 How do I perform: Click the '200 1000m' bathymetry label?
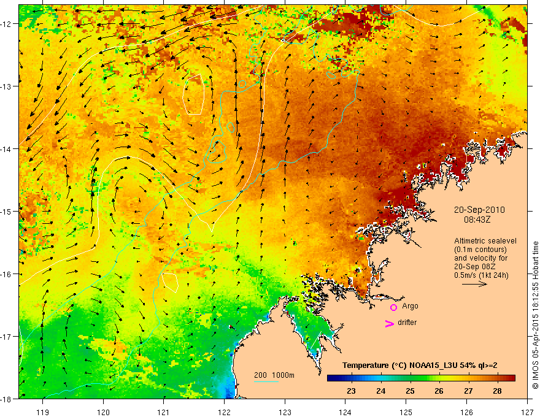[274, 375]
